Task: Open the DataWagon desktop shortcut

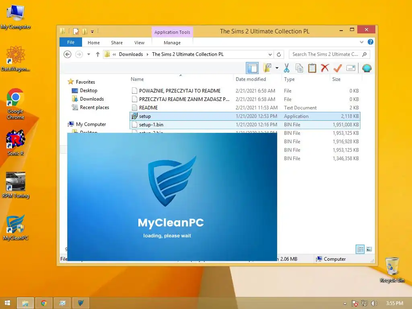Action: [16, 58]
